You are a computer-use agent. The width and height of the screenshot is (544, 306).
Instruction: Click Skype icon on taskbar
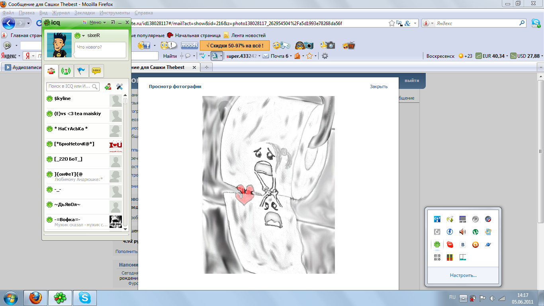84,298
